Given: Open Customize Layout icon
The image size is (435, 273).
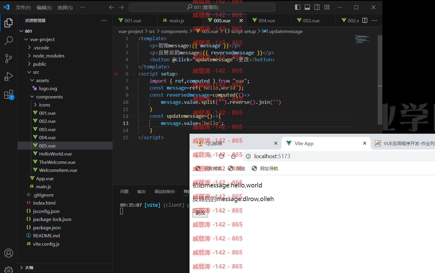Looking at the screenshot, I should click(x=327, y=7).
